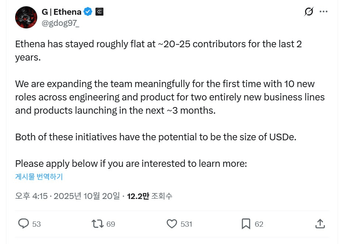Click the repost count 69

click(111, 224)
